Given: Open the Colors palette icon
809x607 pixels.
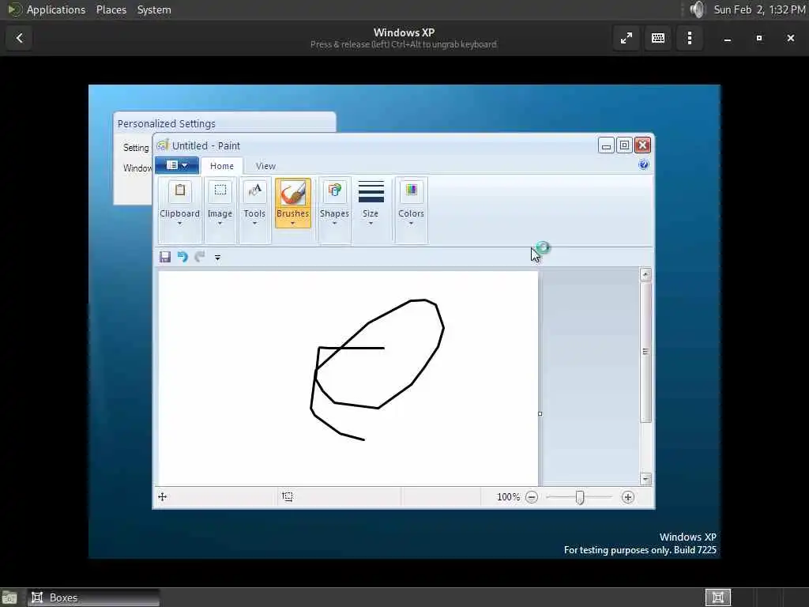Looking at the screenshot, I should tap(411, 190).
